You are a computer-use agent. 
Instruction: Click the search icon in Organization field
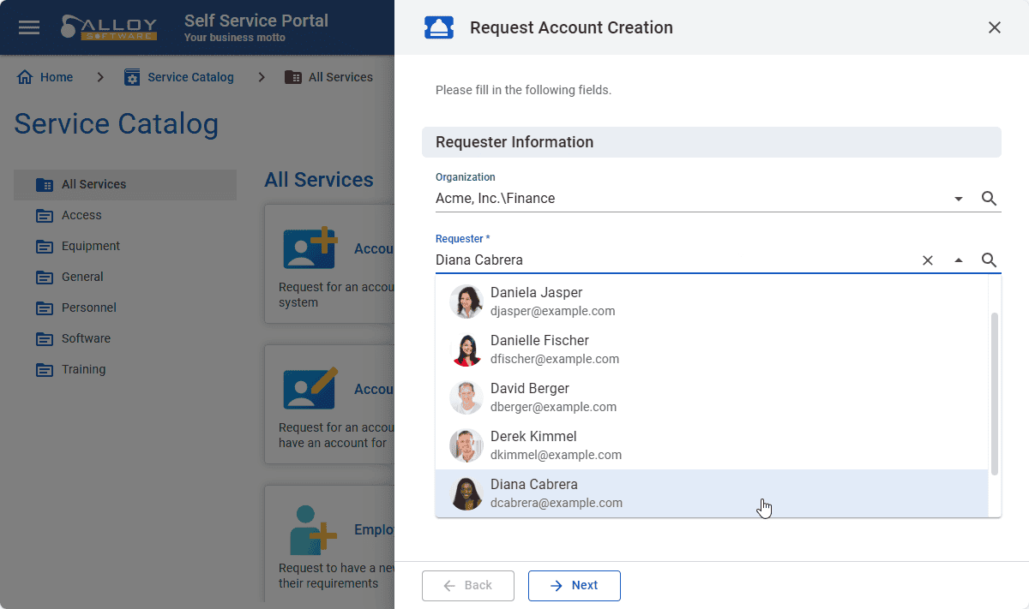tap(989, 199)
